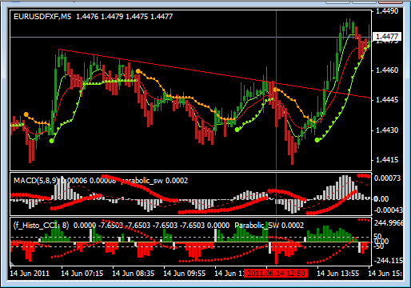Click the Parabolic_SW 0.0002 label in CCI window
This screenshot has height=288, width=411.
pos(269,226)
